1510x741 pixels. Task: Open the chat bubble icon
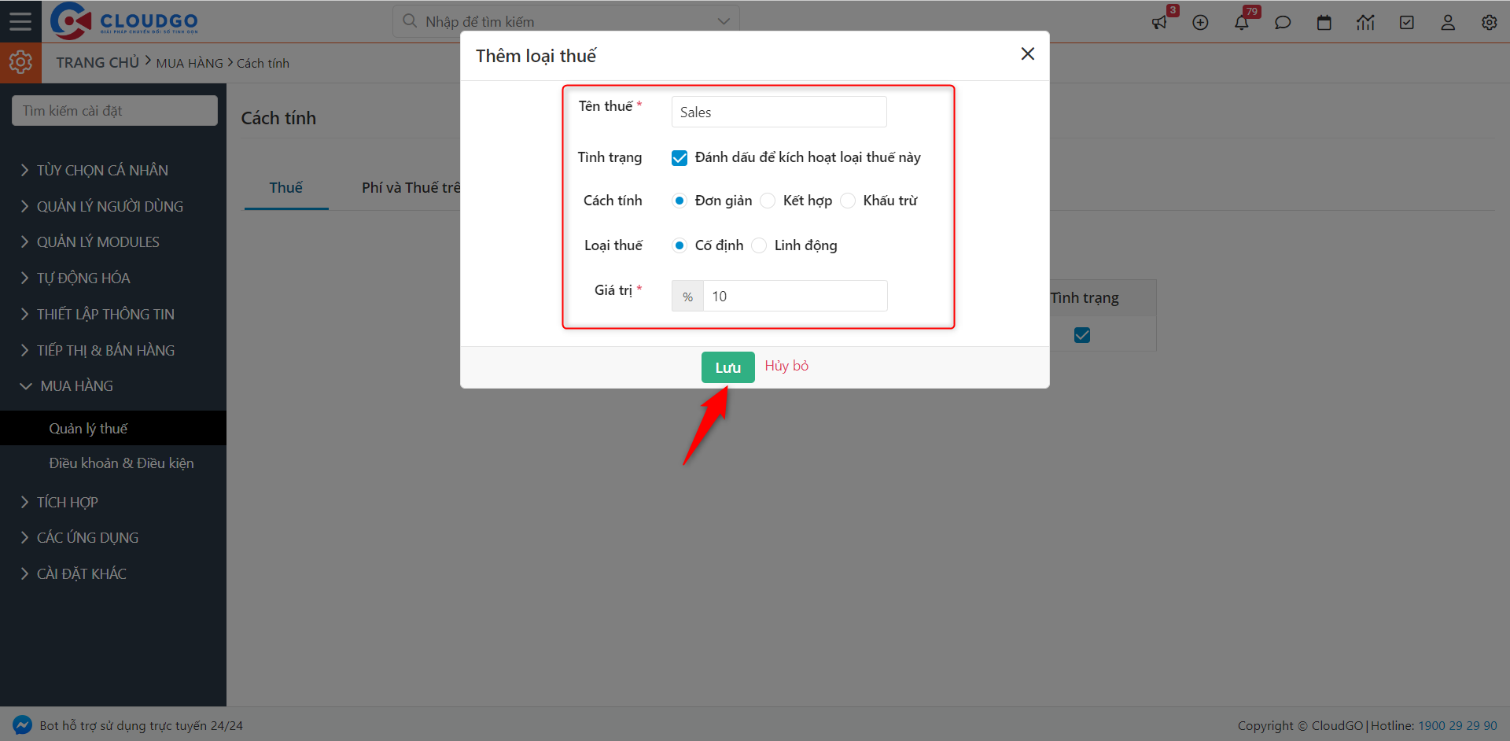click(1283, 22)
